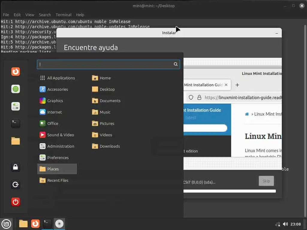Open the terminal Terminal menu
Viewport: 307px width, 230px height.
(x=64, y=15)
